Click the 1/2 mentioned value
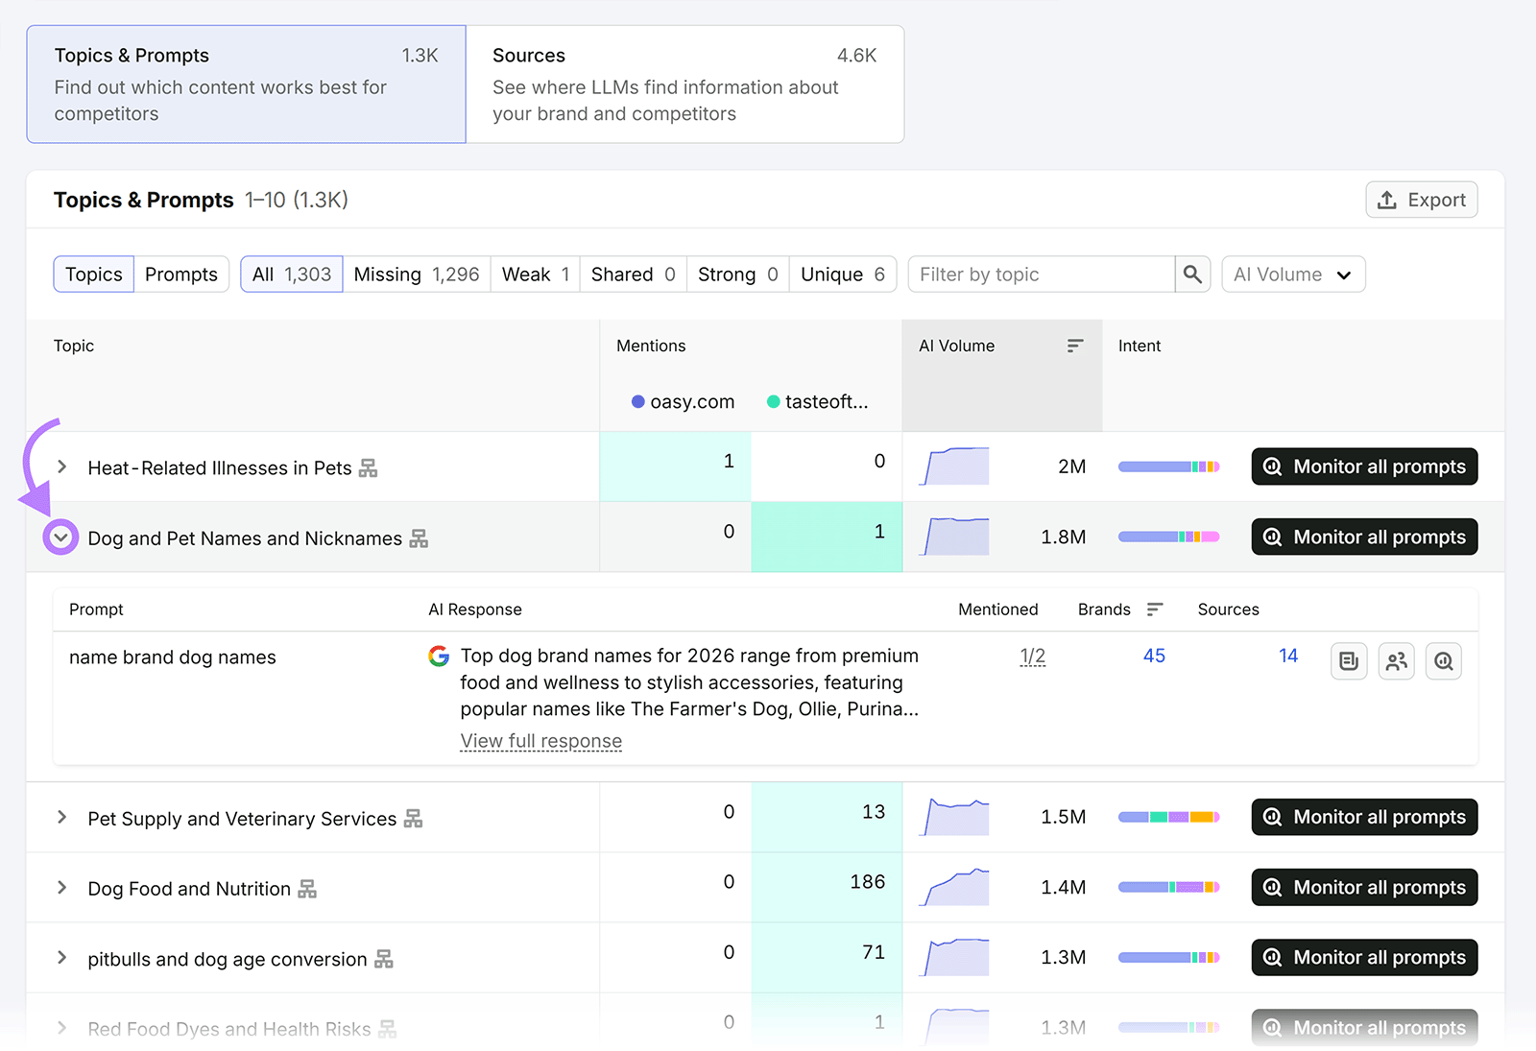This screenshot has height=1051, width=1536. pyautogui.click(x=1033, y=657)
